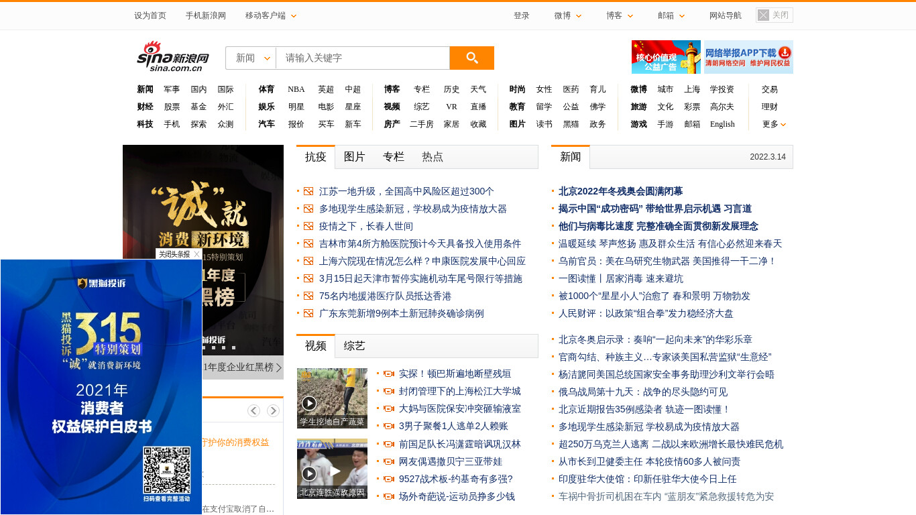Open the English navigation link

(722, 124)
